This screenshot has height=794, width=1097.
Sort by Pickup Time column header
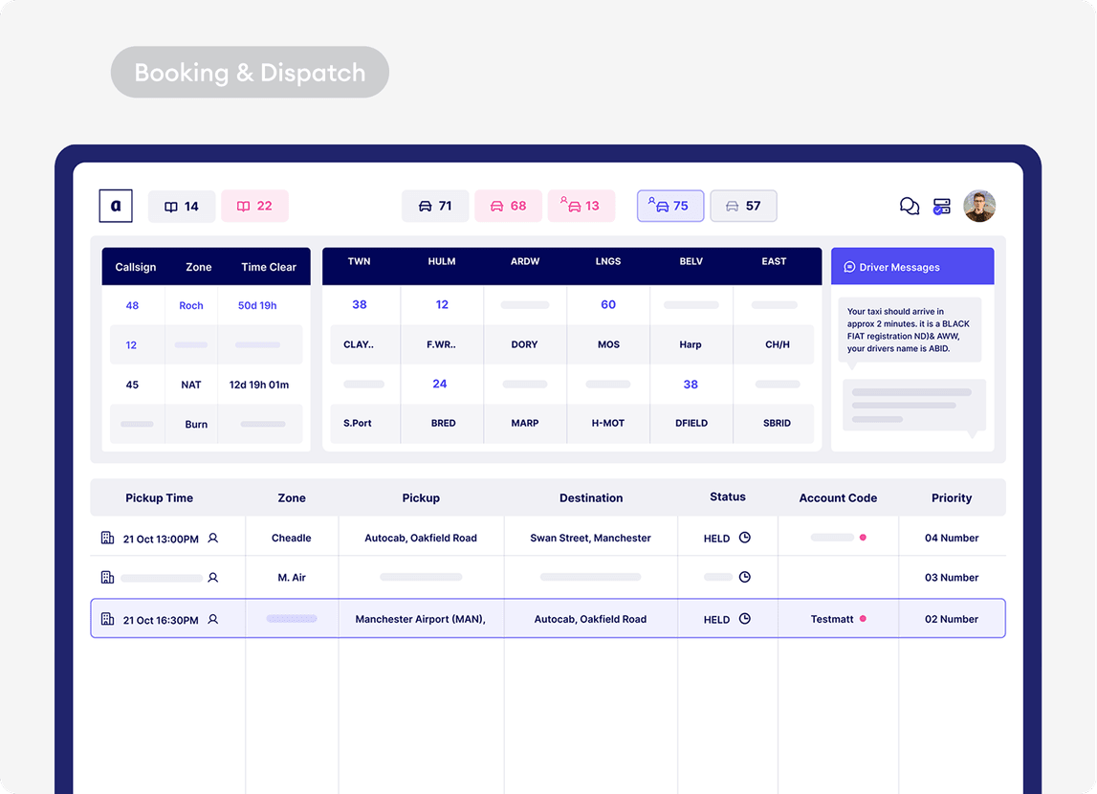tap(159, 497)
